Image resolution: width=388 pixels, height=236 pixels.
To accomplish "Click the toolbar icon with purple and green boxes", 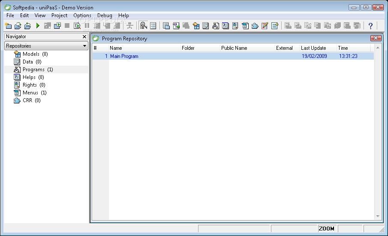I will 176,25.
